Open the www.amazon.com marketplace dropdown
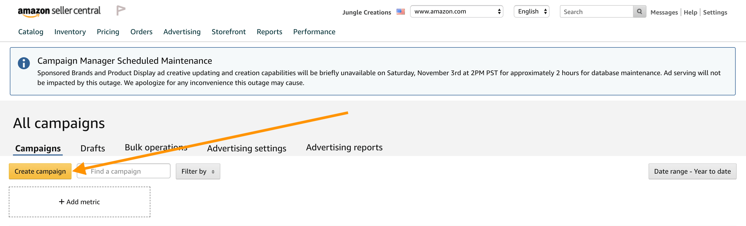The width and height of the screenshot is (746, 226). (456, 12)
